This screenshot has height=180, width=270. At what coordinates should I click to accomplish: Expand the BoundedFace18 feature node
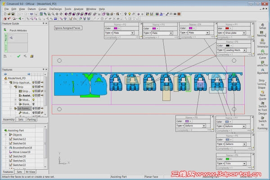coord(6,148)
